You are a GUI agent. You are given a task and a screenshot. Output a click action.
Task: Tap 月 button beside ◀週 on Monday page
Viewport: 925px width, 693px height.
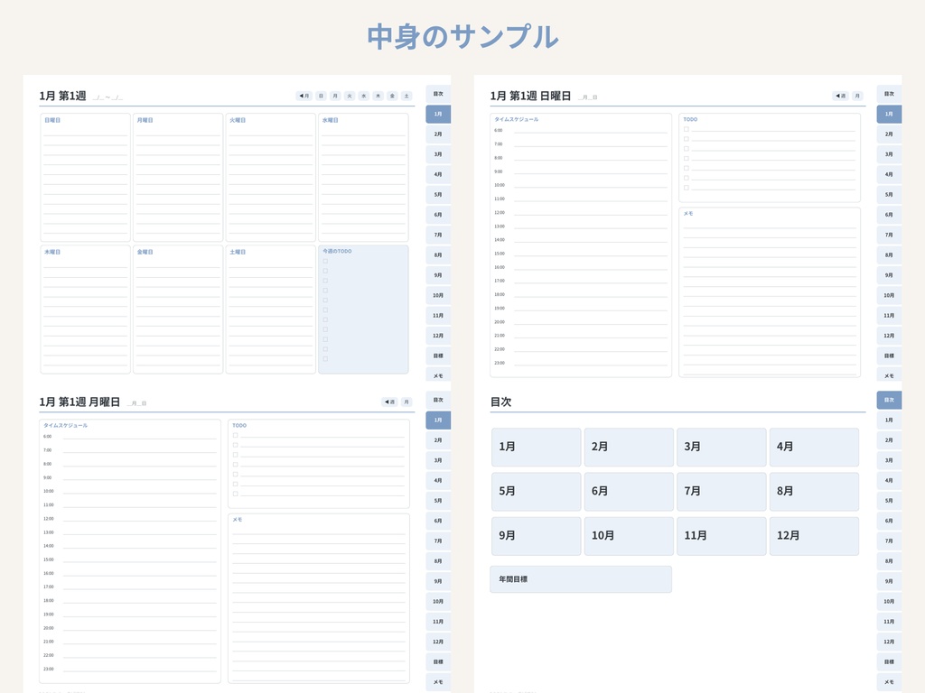point(406,402)
